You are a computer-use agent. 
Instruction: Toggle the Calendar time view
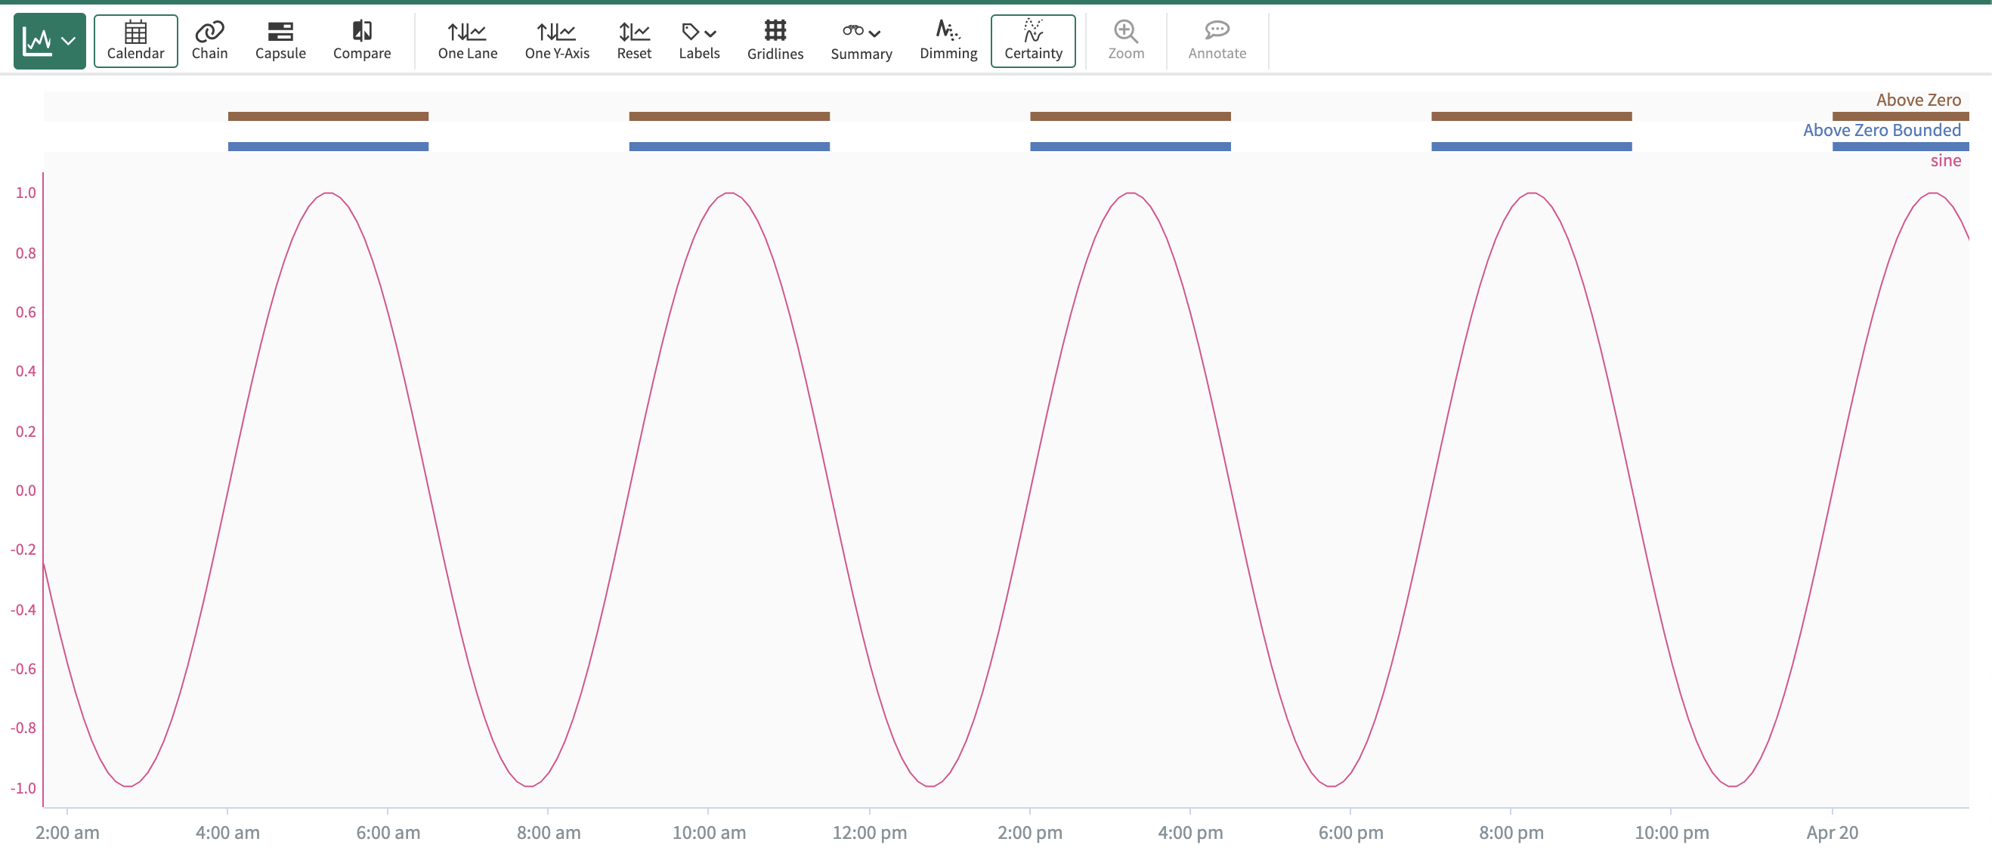[135, 41]
